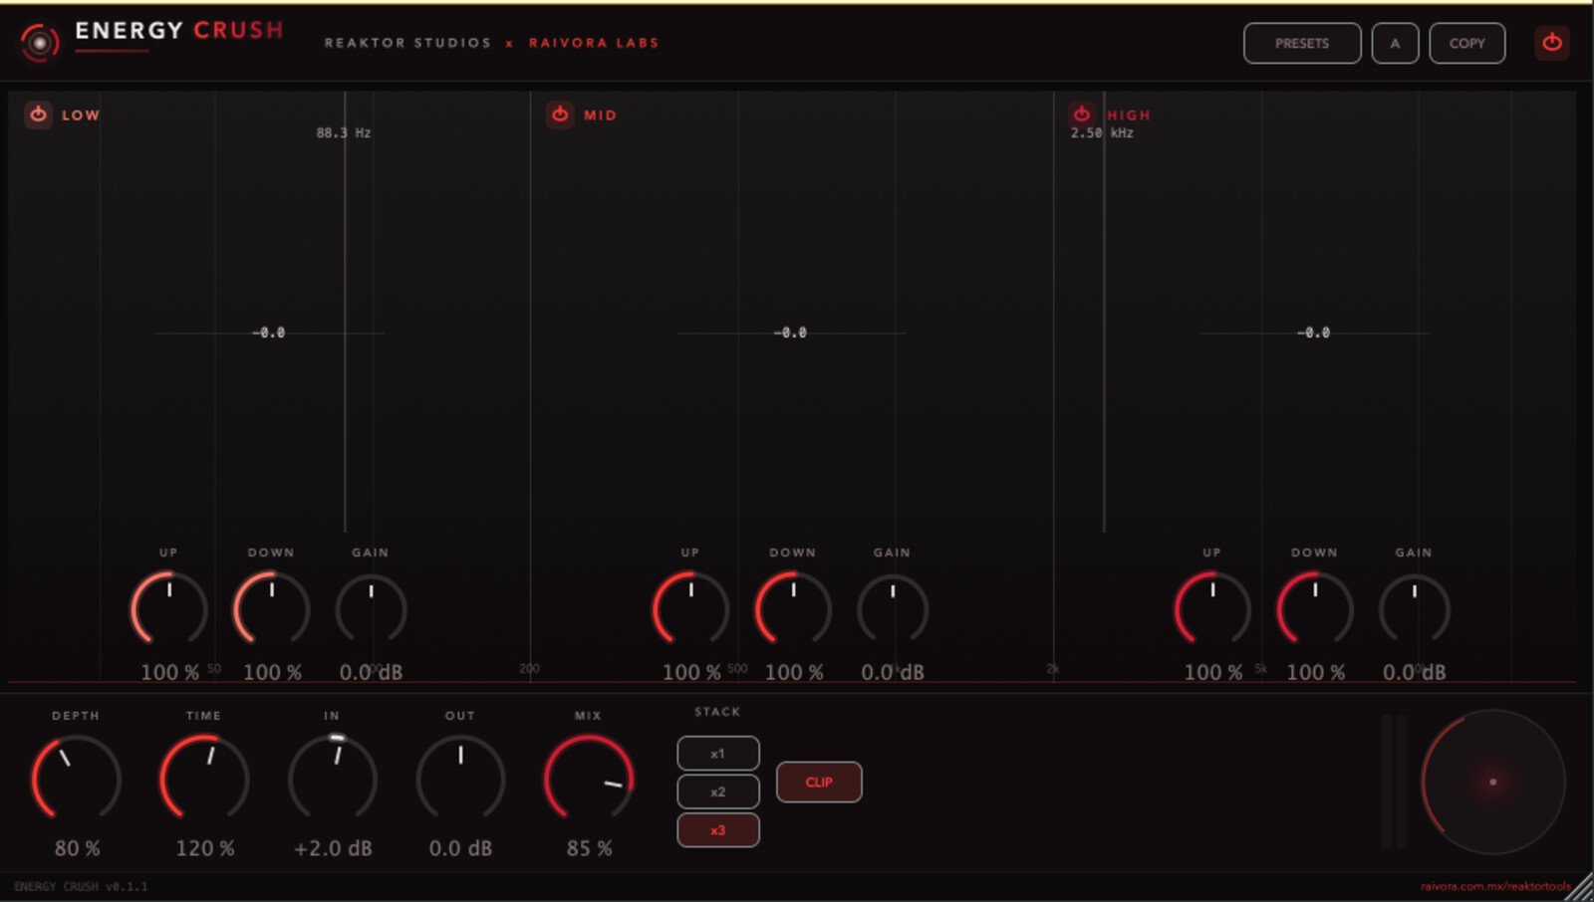
Task: Click the HIGH band DOWN knob
Action: 1315,608
